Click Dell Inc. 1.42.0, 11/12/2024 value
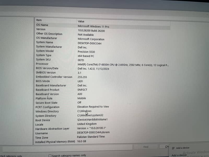 93,69
